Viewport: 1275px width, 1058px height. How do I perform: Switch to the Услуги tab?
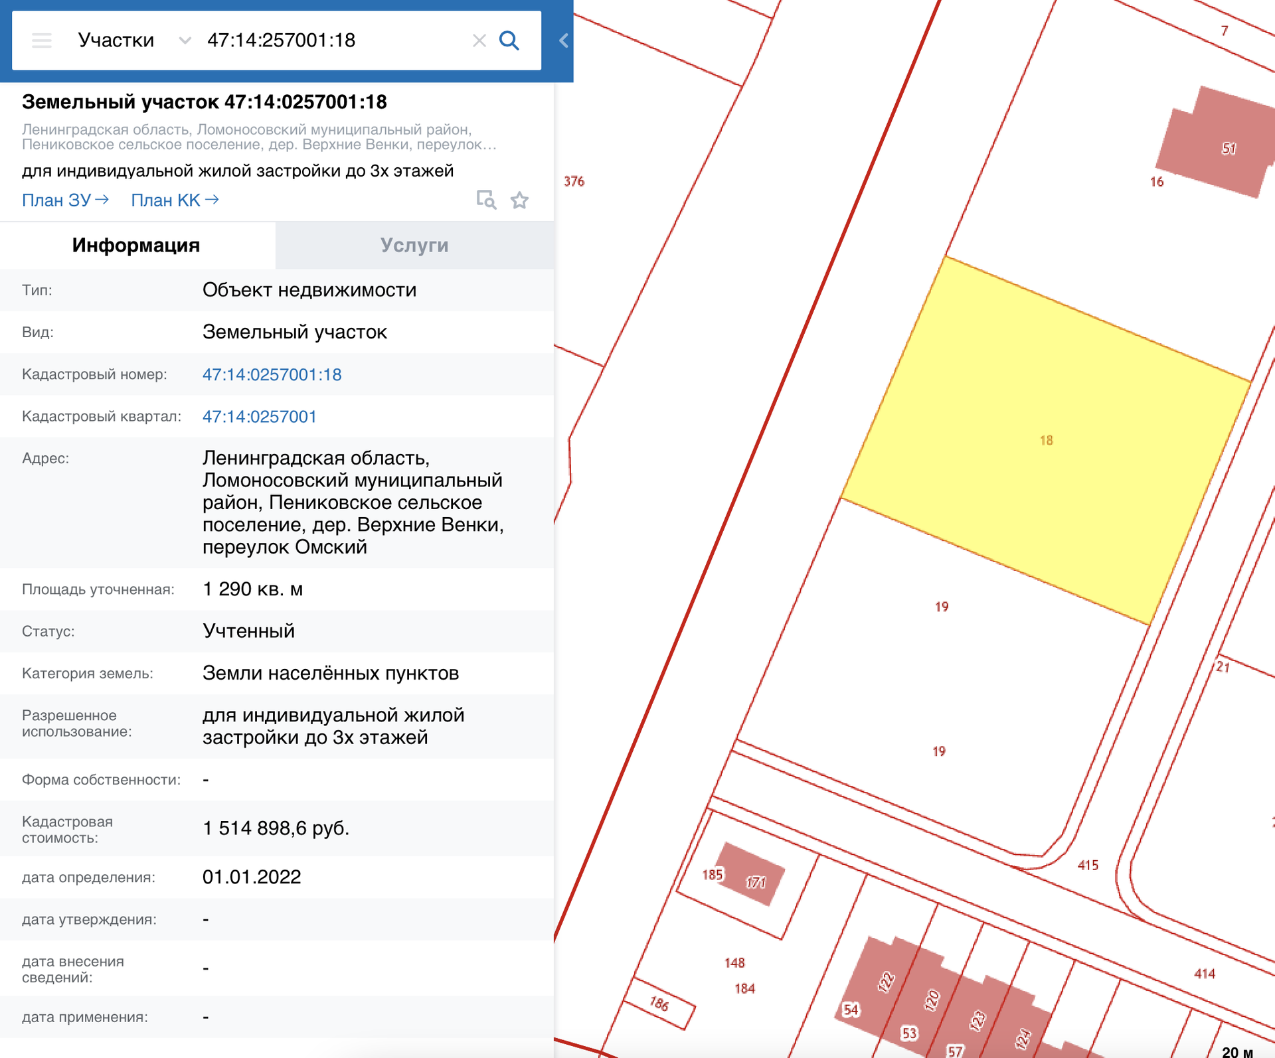coord(414,246)
